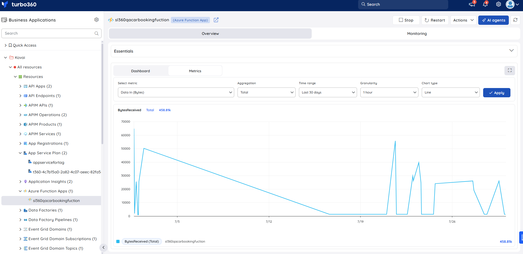This screenshot has width=523, height=254.
Task: Click the Stop button
Action: [x=406, y=20]
